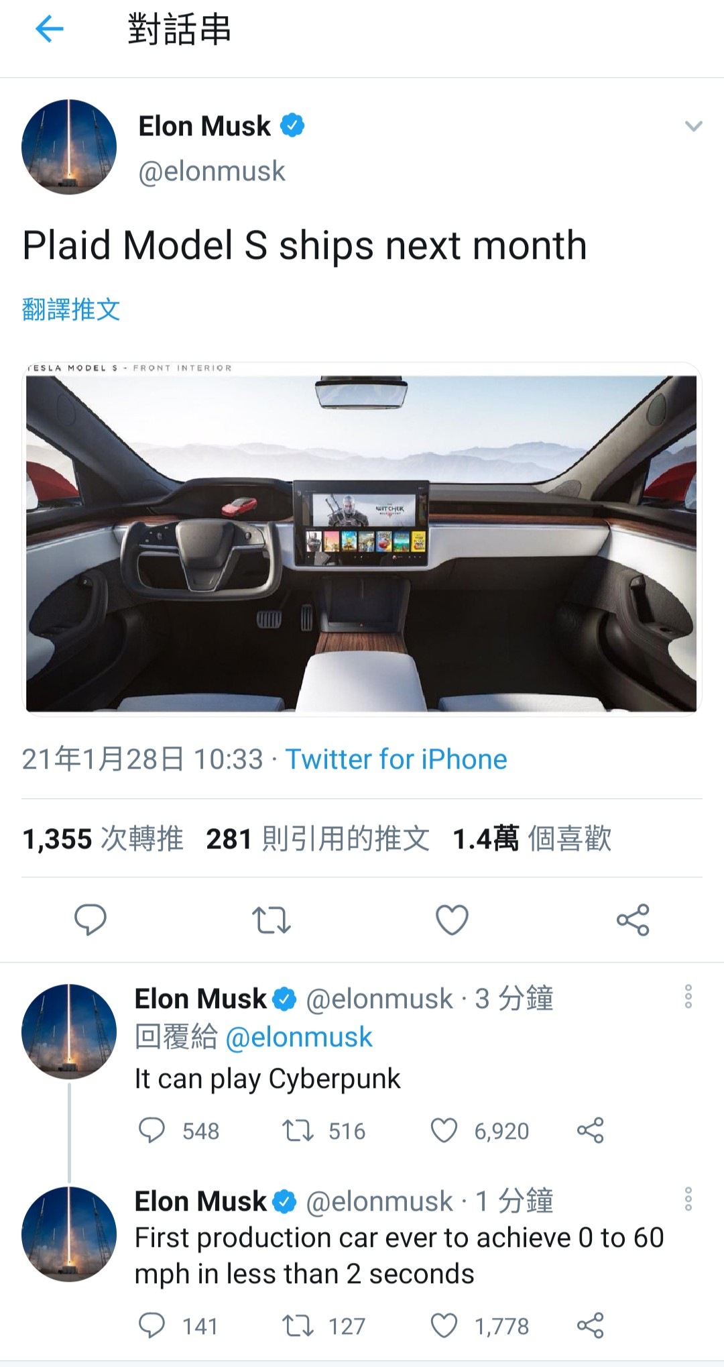Tap the 翻譯推文 translate link
This screenshot has width=724, height=1367.
pos(71,309)
